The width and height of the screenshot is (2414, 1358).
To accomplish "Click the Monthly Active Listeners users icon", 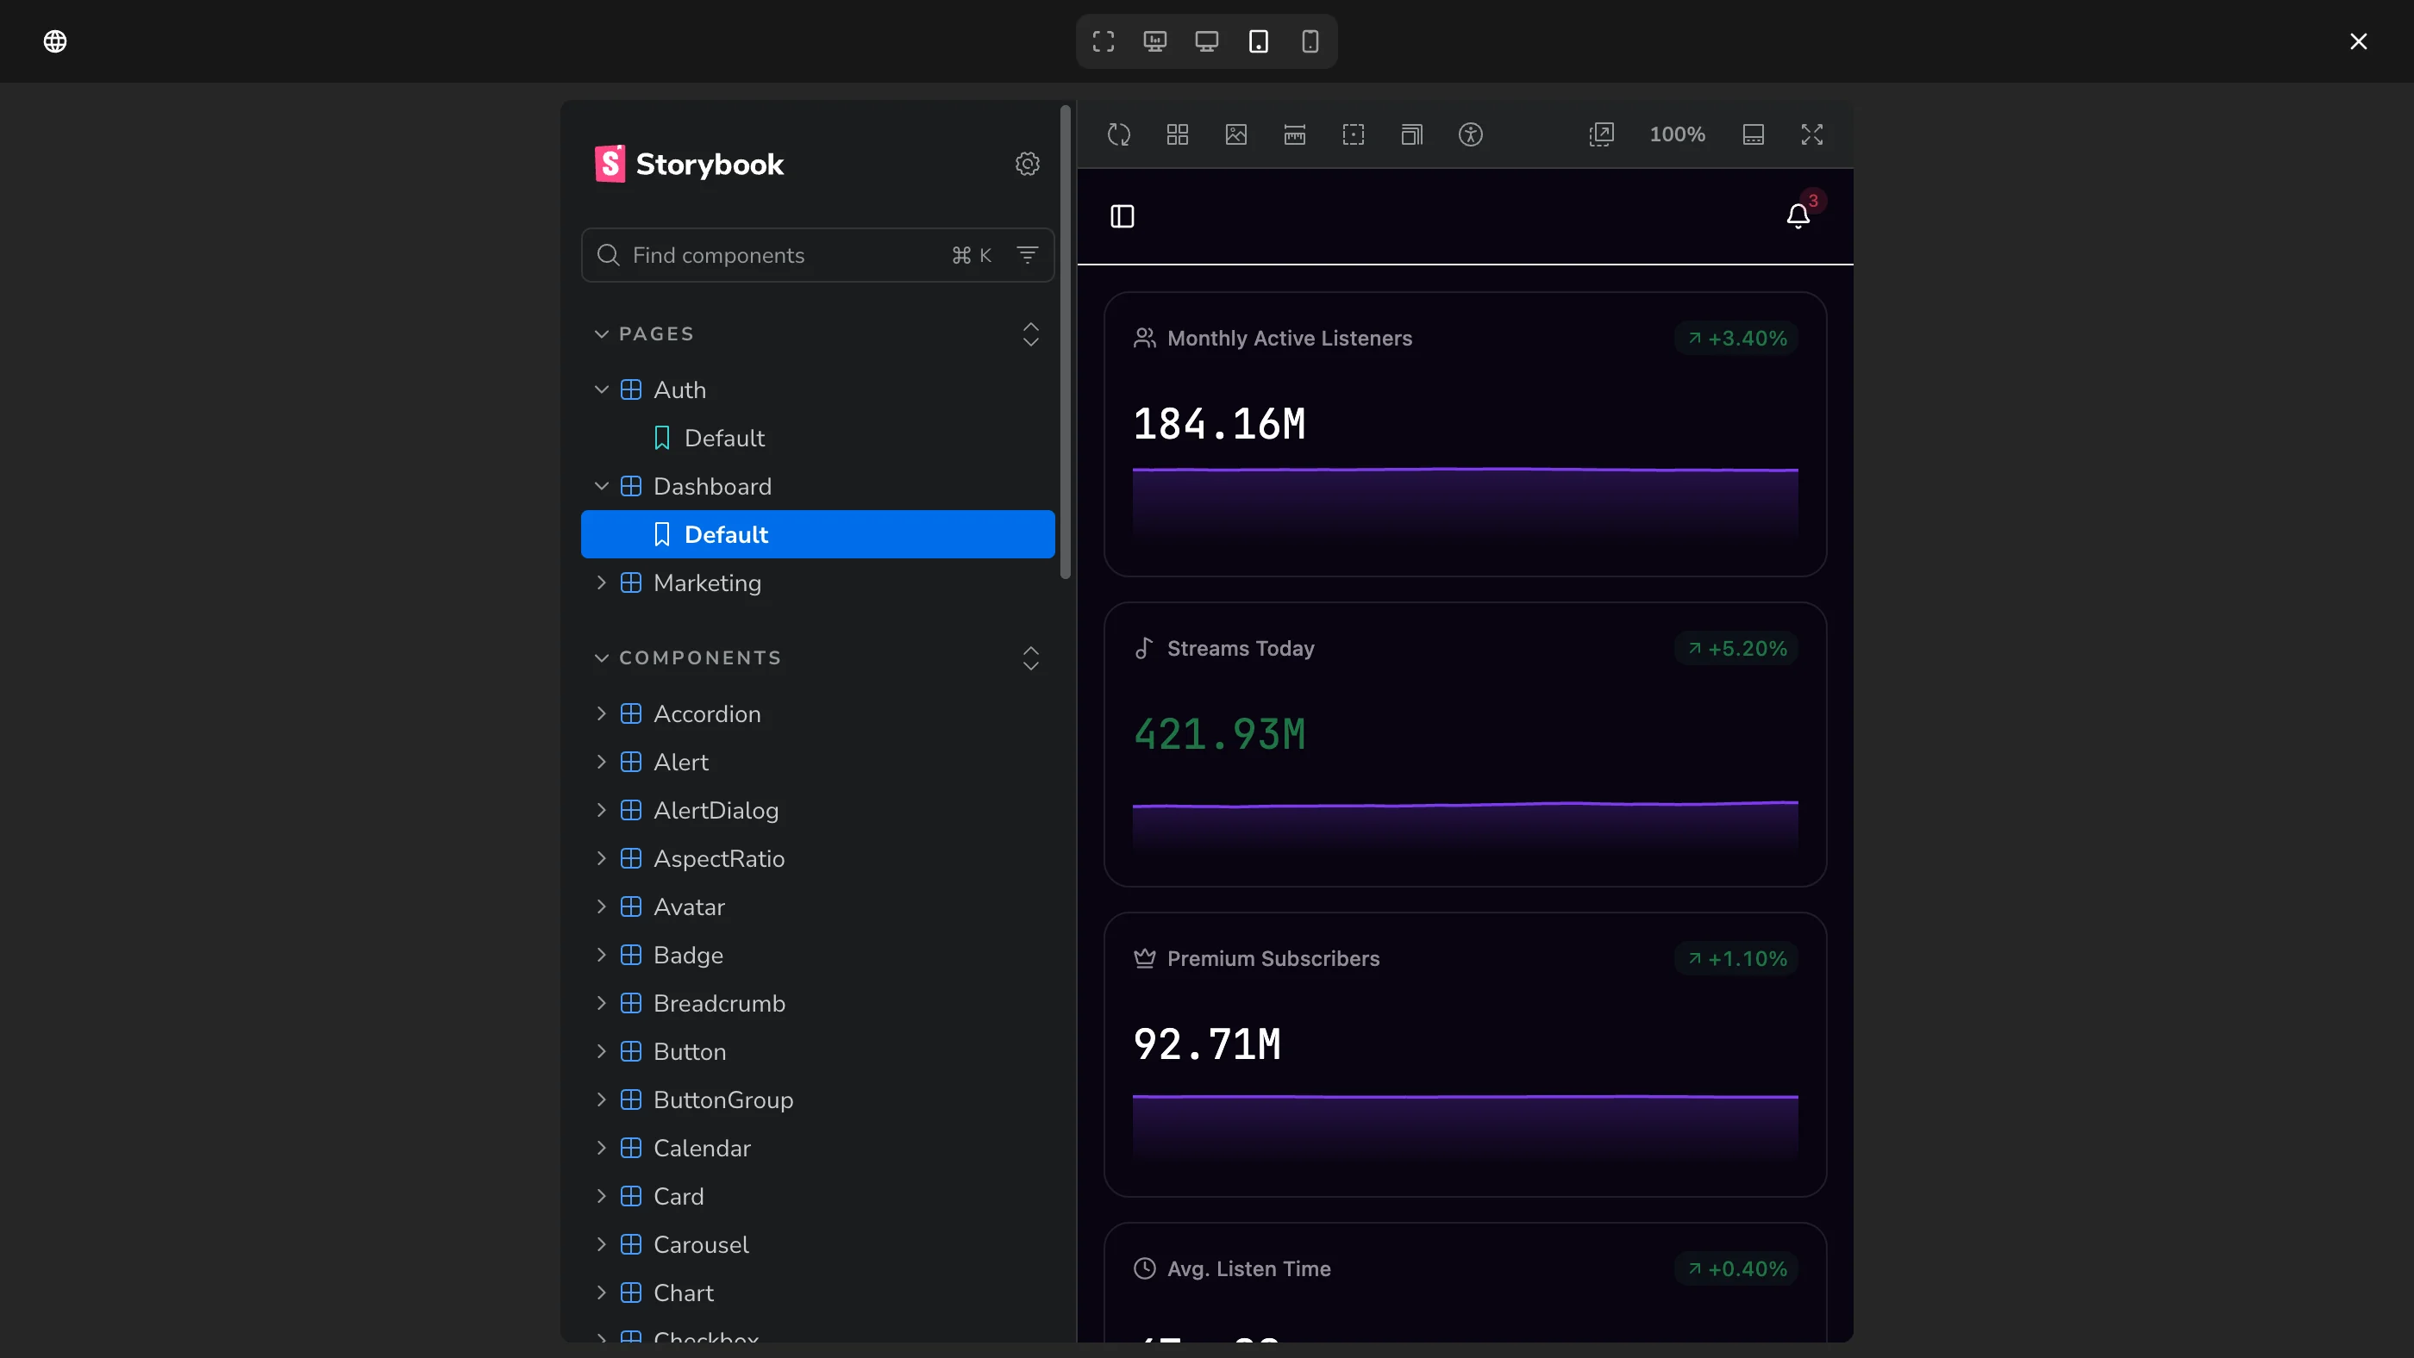I will pyautogui.click(x=1144, y=338).
